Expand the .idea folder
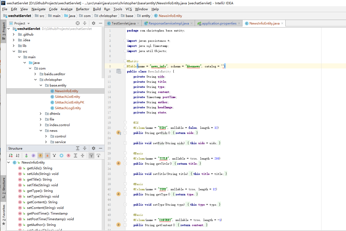 pyautogui.click(x=13, y=40)
